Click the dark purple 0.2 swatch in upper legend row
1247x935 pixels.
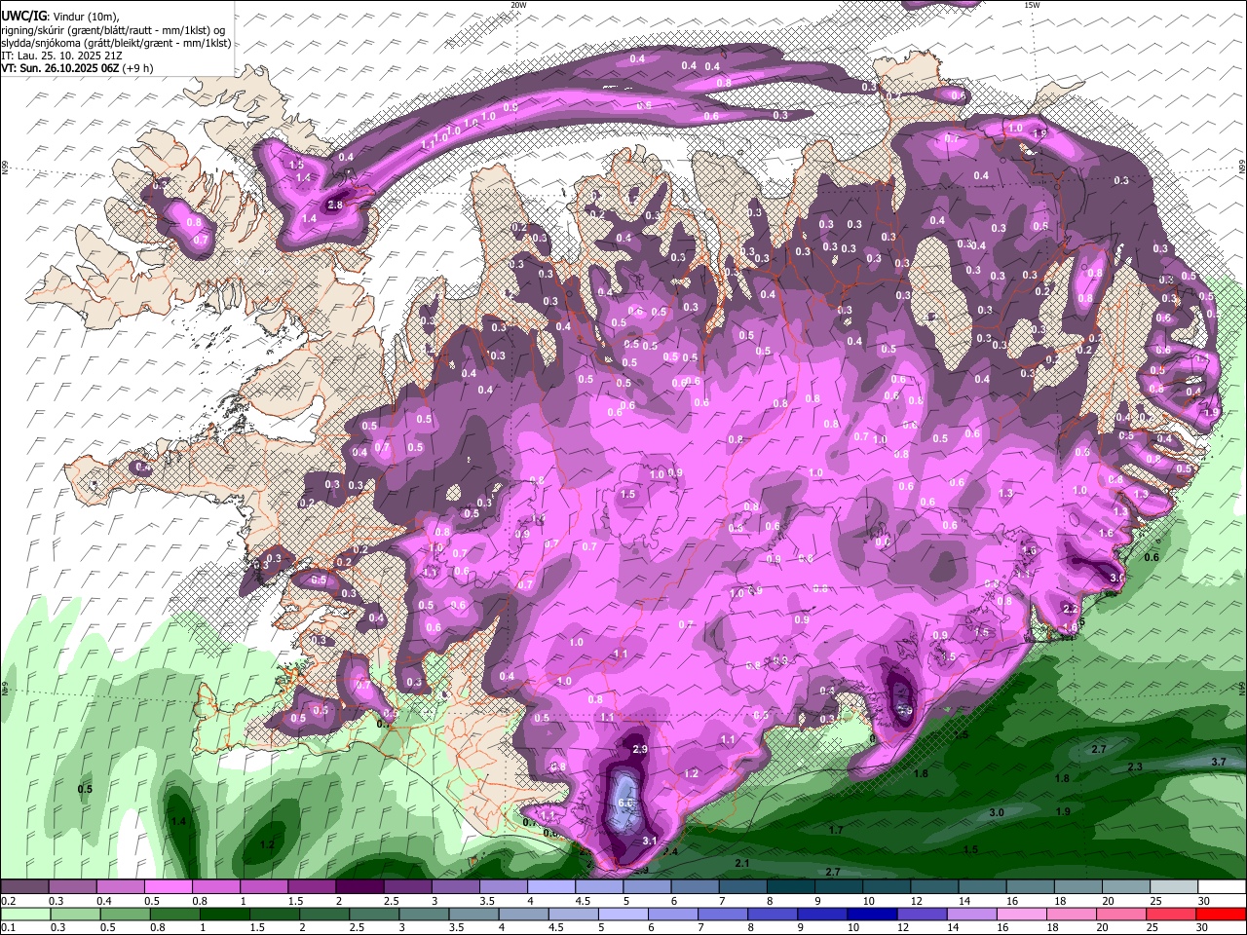24,887
